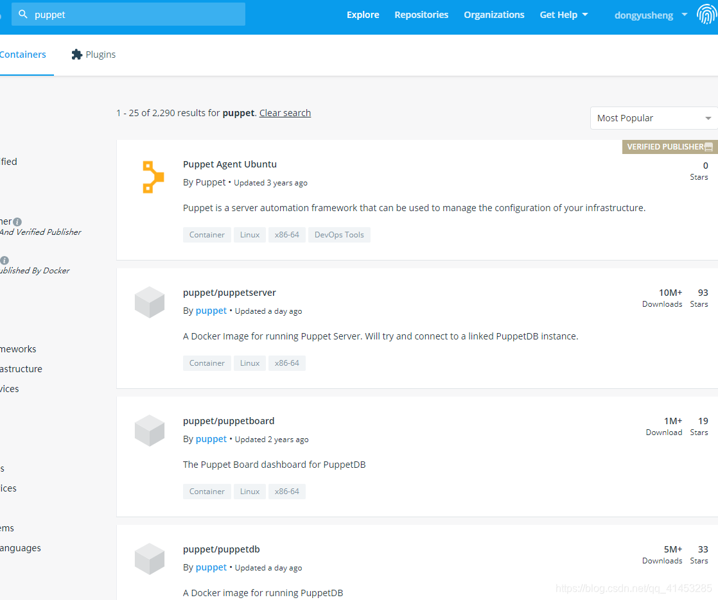Click the info icon beside Verified Publisher filter
Image resolution: width=718 pixels, height=600 pixels.
click(x=17, y=222)
